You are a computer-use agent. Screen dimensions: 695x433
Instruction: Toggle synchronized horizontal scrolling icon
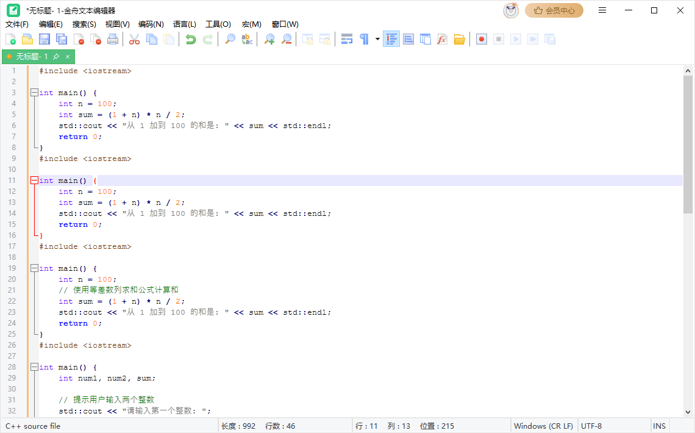325,40
